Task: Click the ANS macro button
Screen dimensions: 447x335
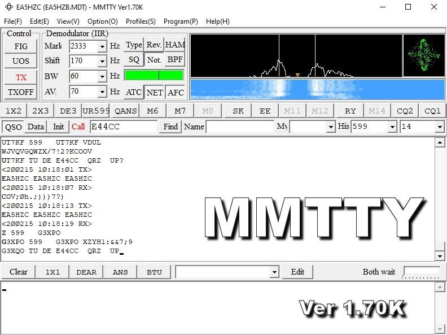Action: (x=120, y=272)
